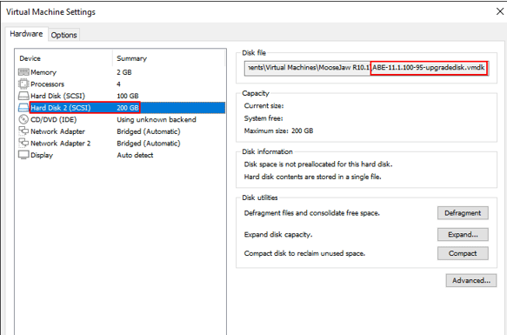Click the Defragment button
Screen dimensions: 507x335
point(463,213)
